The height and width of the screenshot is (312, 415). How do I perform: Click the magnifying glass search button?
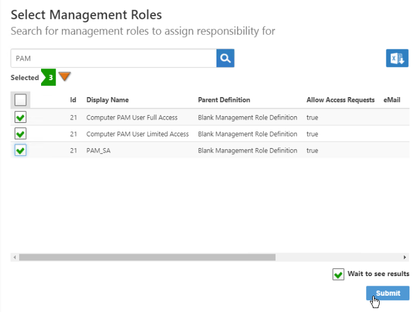(225, 58)
